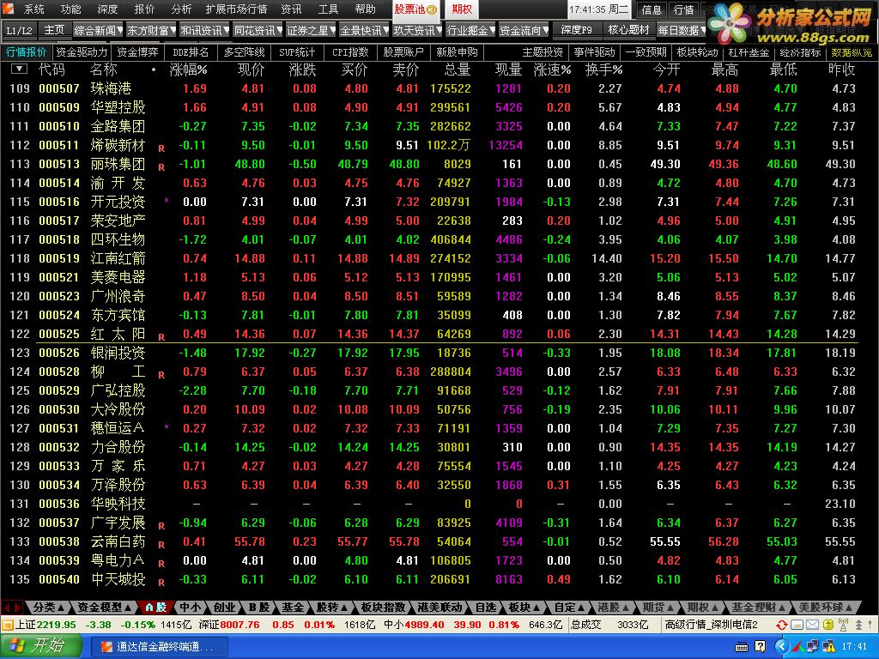879x659 pixels.
Task: Click the yellow round status bar icon
Action: 827,625
